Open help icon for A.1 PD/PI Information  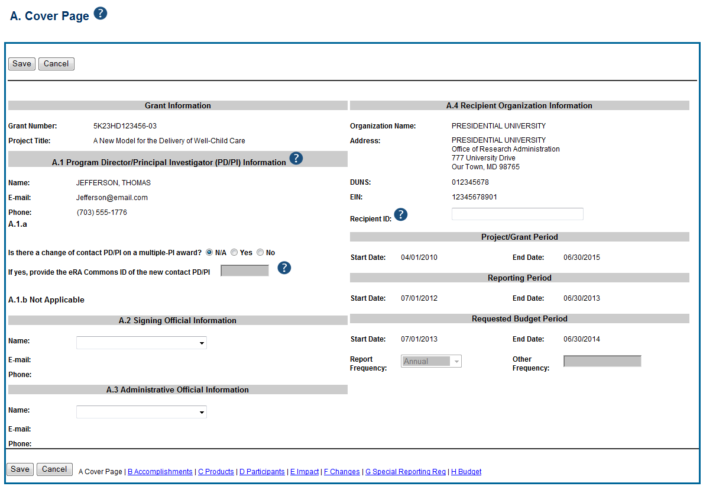pos(296,158)
